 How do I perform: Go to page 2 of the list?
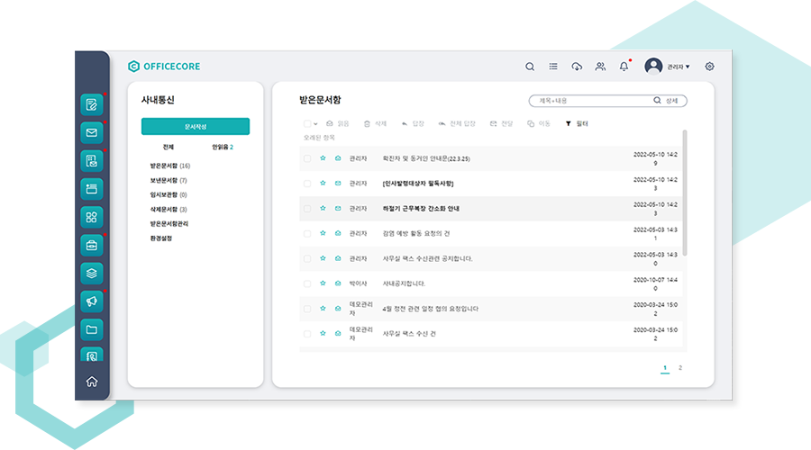coord(680,368)
